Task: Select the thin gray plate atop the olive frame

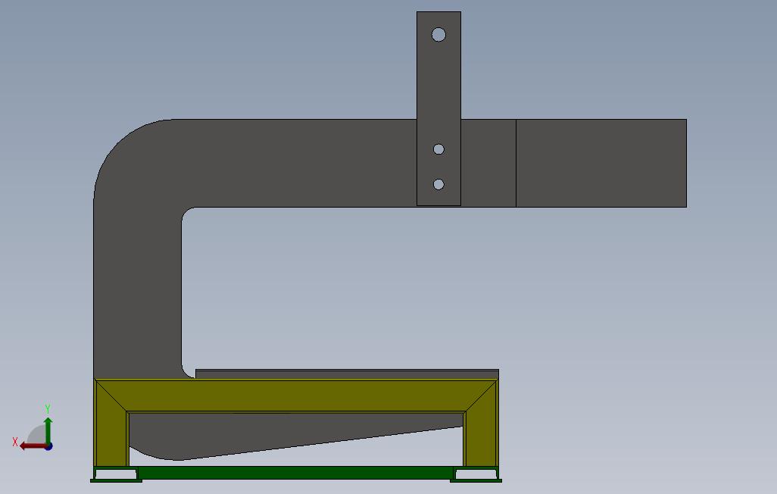Action: (x=347, y=374)
